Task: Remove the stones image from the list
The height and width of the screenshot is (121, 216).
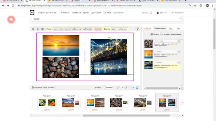Action: click(x=179, y=41)
